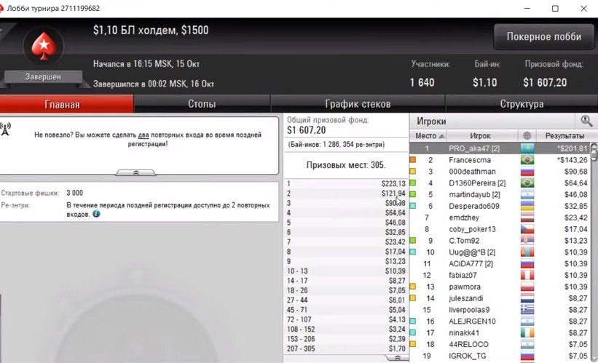Screen dimensions: 598x363
Task: Sort players by Место column
Action: pyautogui.click(x=429, y=135)
